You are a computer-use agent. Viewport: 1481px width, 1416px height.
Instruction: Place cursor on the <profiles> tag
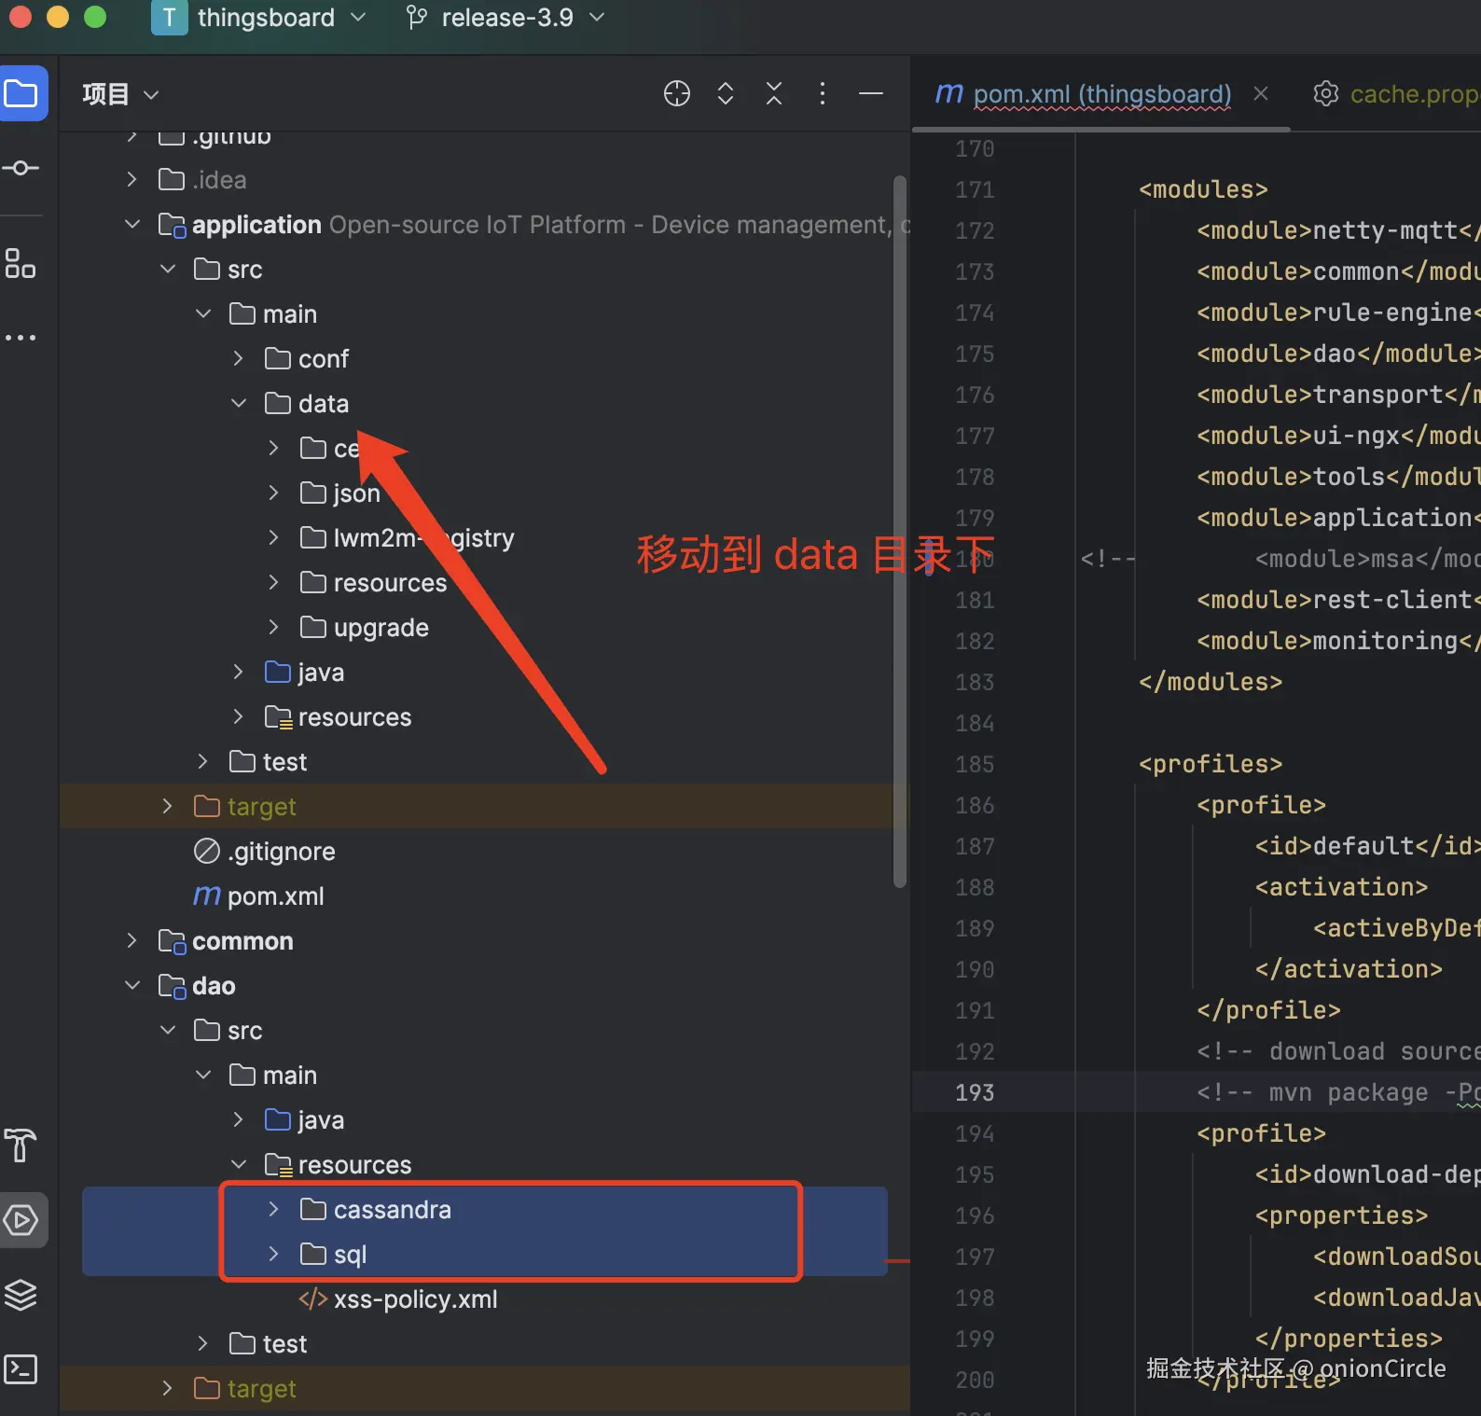[1211, 764]
